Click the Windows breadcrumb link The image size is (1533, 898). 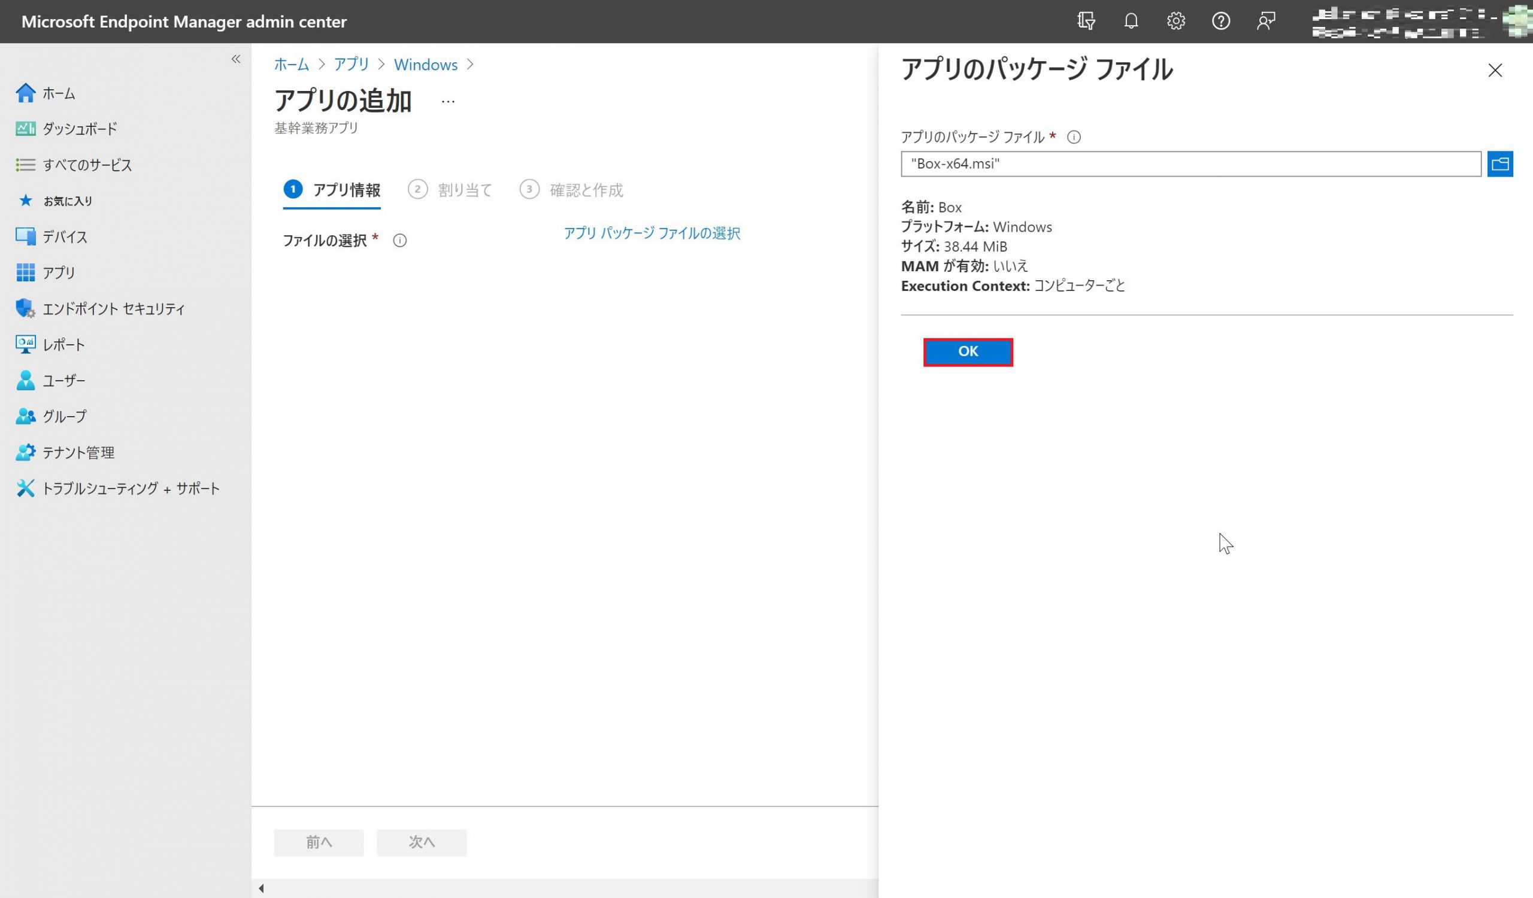tap(425, 65)
